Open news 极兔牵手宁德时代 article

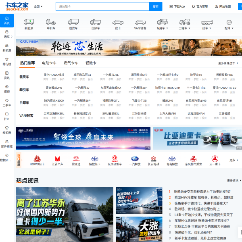[x=201, y=203]
